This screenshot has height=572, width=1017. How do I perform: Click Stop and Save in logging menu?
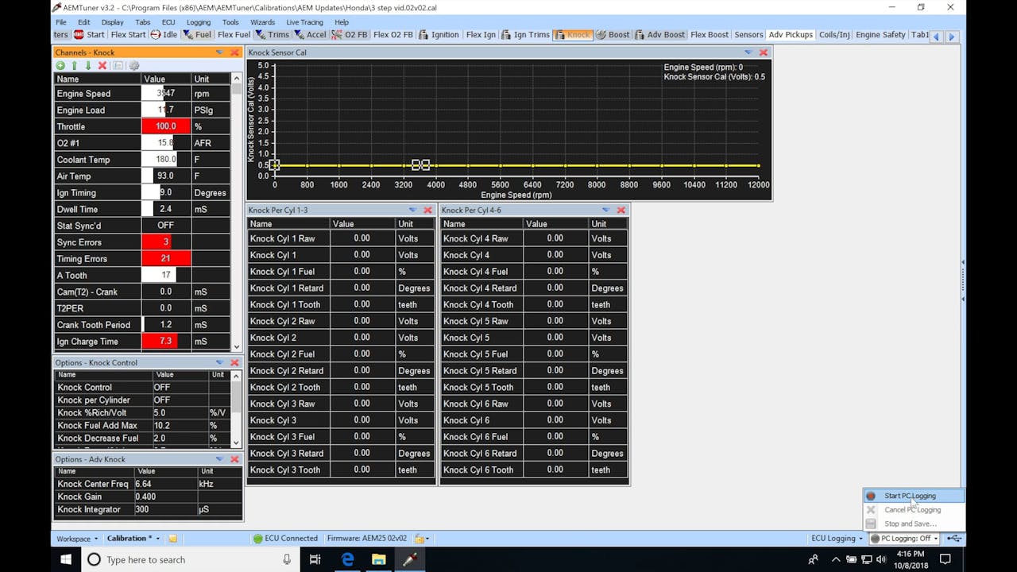point(911,524)
